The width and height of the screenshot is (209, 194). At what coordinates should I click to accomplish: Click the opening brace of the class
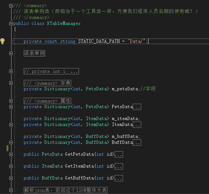tap(15, 29)
